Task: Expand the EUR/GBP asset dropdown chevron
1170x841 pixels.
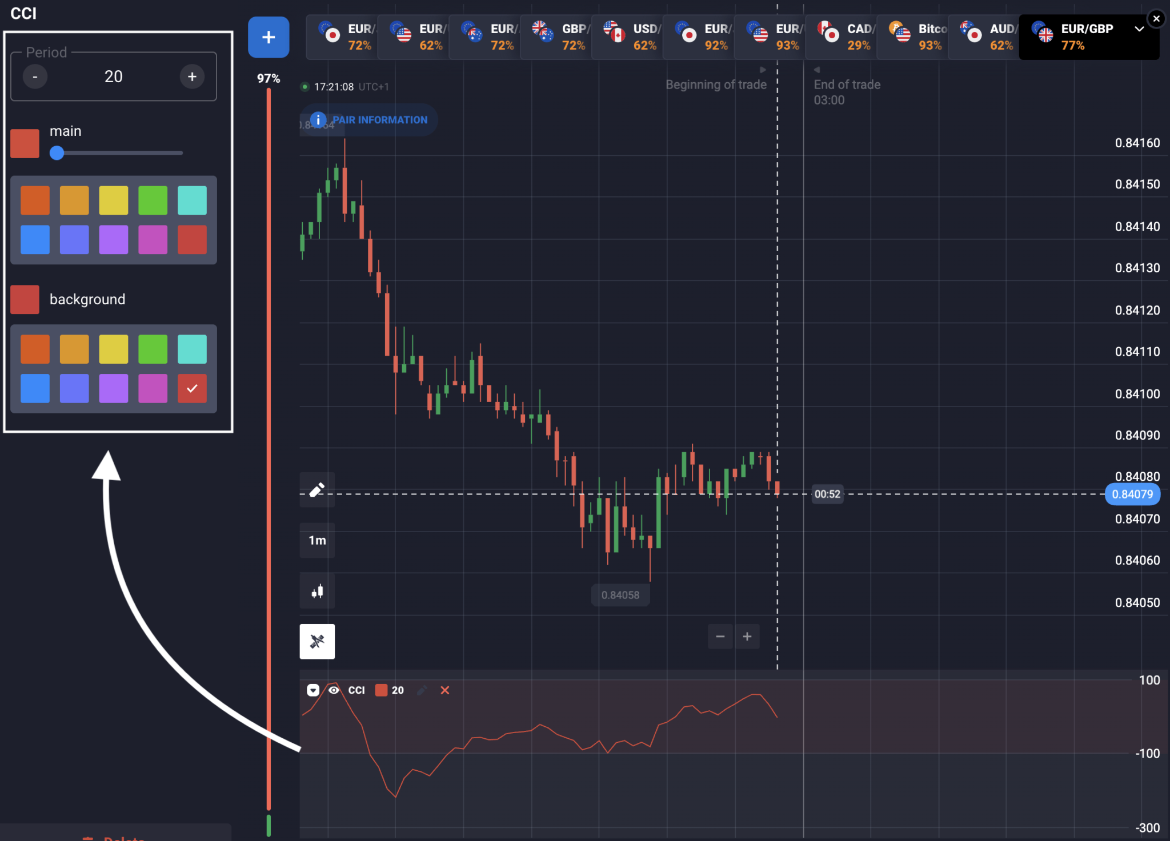Action: click(x=1139, y=29)
